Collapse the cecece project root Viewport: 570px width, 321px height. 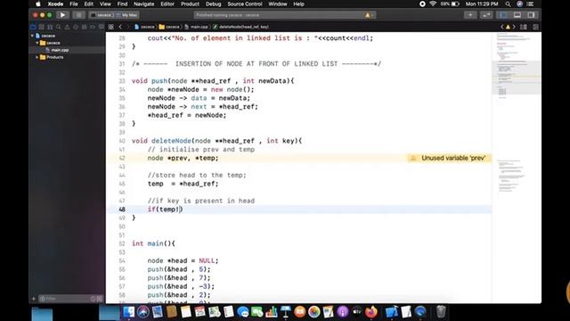[32, 36]
